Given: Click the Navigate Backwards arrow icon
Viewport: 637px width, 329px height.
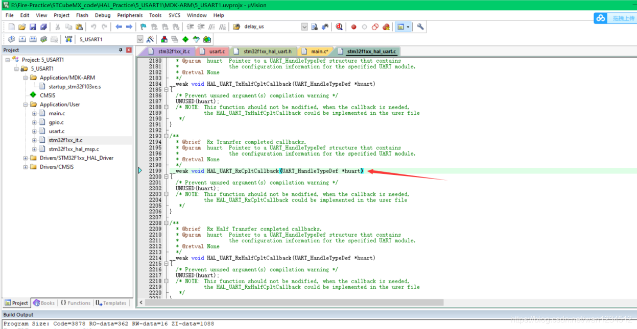Looking at the screenshot, I should click(119, 27).
